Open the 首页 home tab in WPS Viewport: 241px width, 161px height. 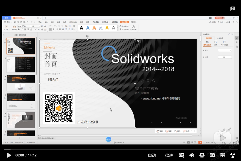pos(7,18)
